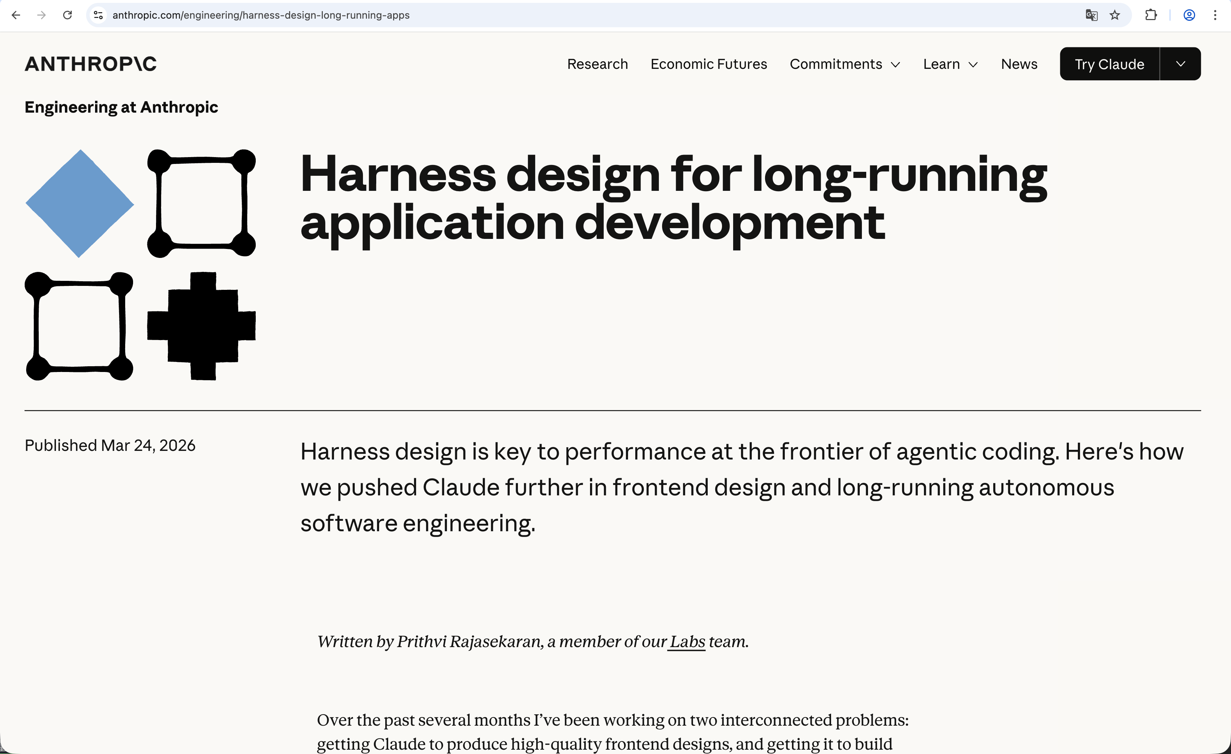Viewport: 1231px width, 754px height.
Task: Click the 'Published Mar 24, 2026' date
Action: click(110, 445)
